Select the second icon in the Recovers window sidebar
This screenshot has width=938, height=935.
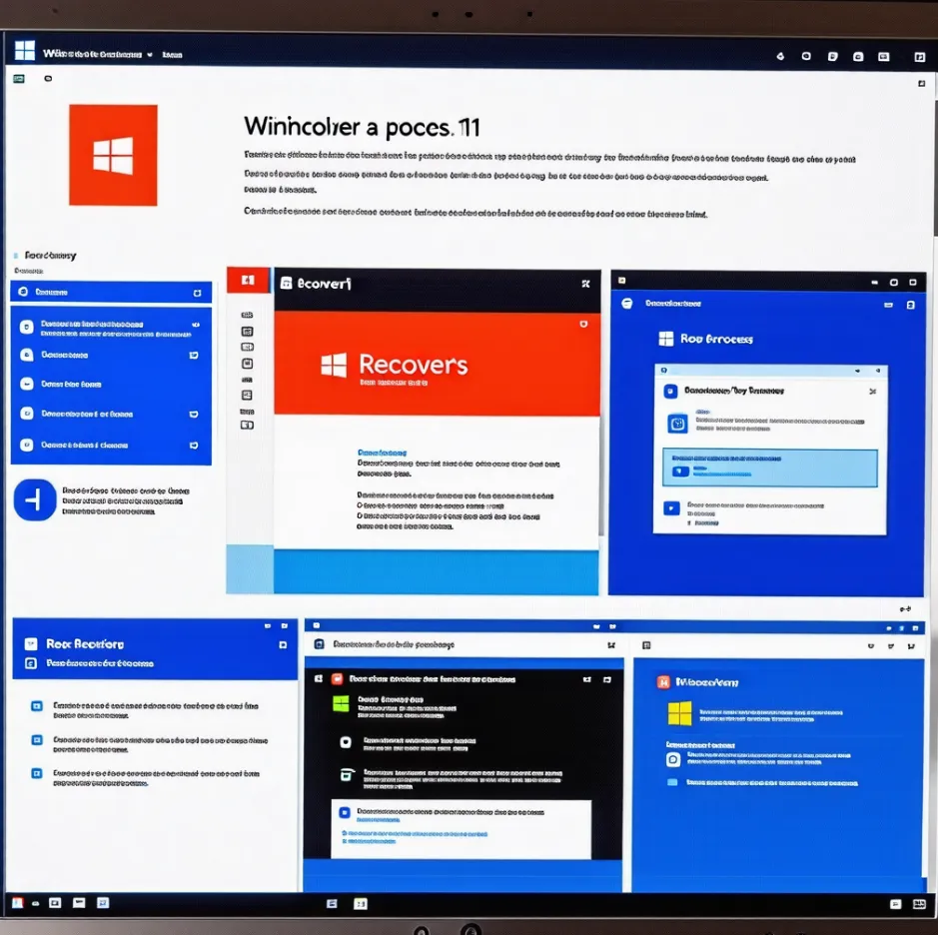[247, 331]
